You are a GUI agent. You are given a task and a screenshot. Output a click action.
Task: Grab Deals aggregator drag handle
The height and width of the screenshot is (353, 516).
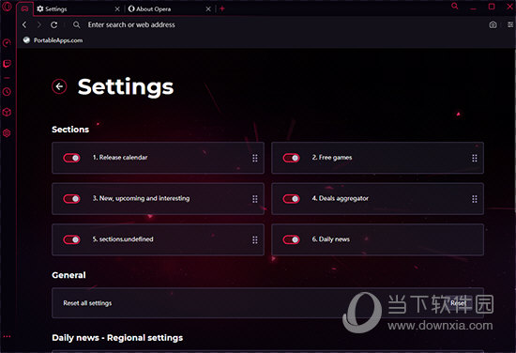coord(474,199)
